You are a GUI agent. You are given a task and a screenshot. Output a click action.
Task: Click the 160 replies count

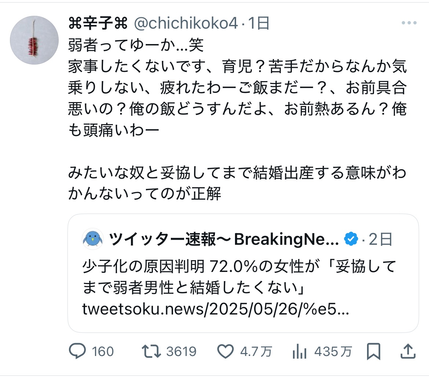pyautogui.click(x=103, y=352)
